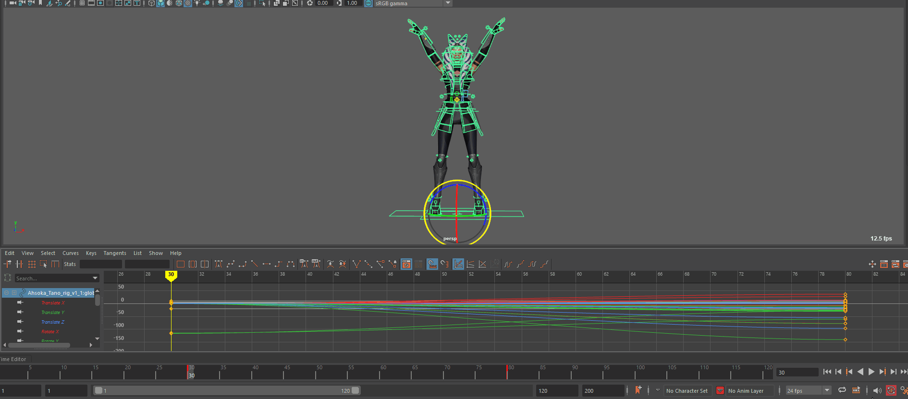Open the Curves menu
Screen dimensions: 908x399
(71, 253)
